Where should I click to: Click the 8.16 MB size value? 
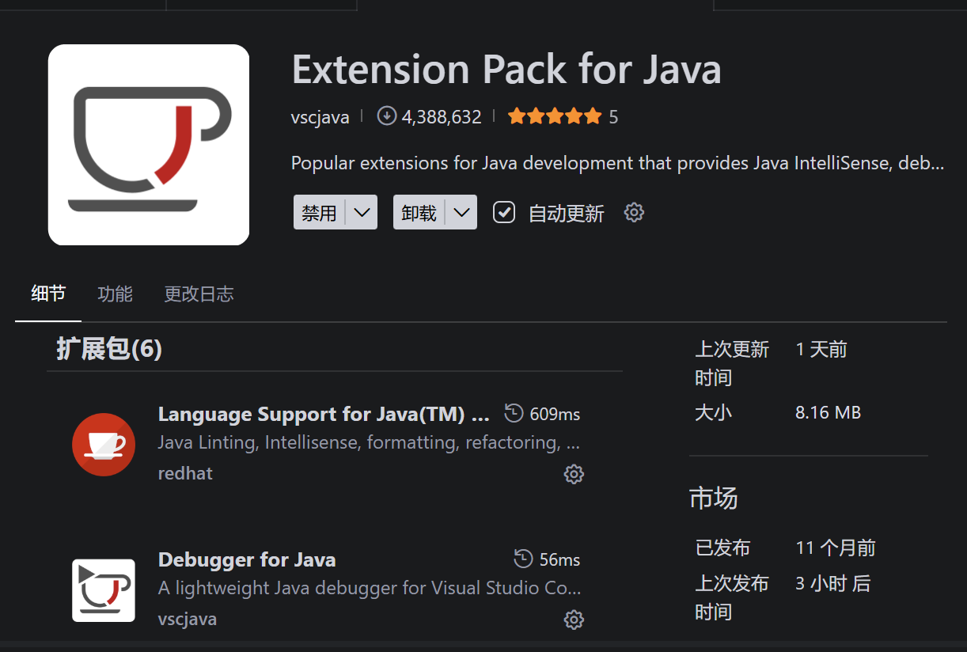[x=828, y=412]
